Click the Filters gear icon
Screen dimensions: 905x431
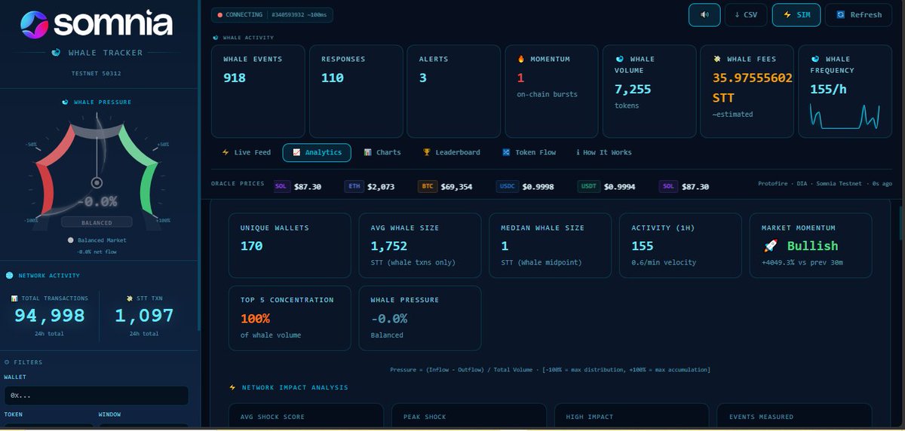7,362
